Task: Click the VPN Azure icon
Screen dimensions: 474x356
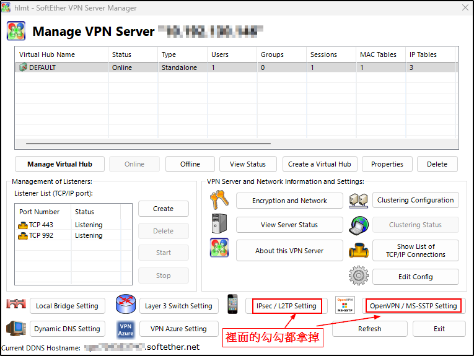Action: point(126,329)
